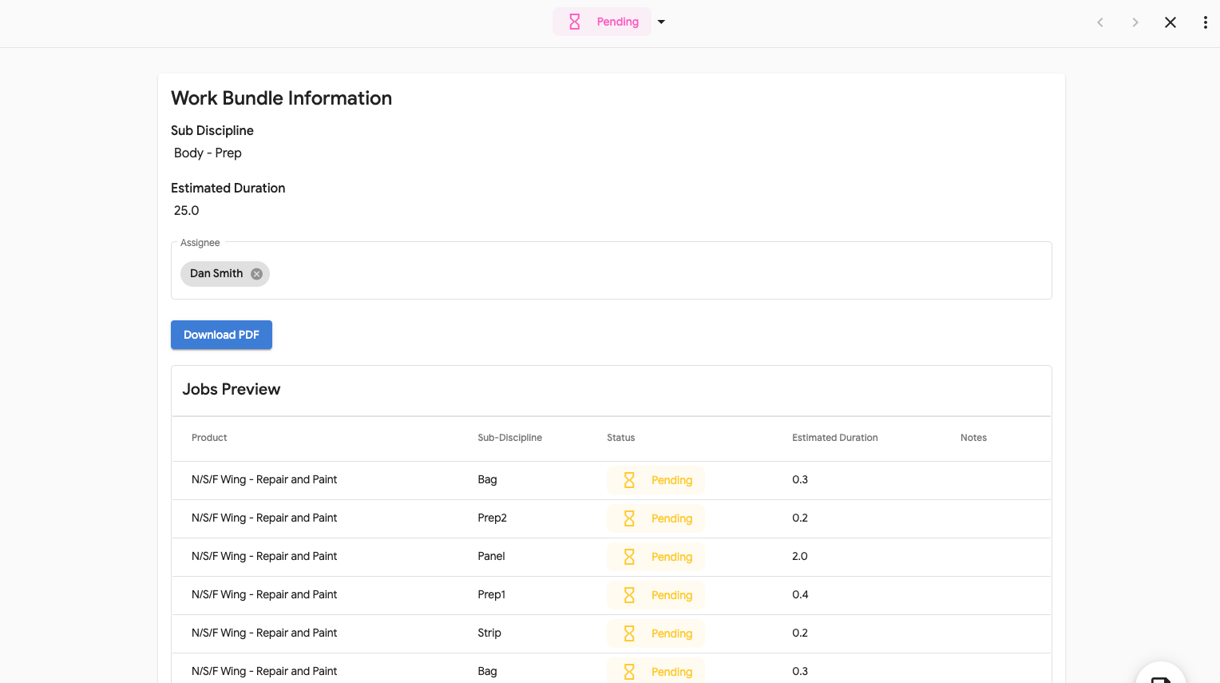Select the Prep2 sub-discipline cell

[492, 518]
